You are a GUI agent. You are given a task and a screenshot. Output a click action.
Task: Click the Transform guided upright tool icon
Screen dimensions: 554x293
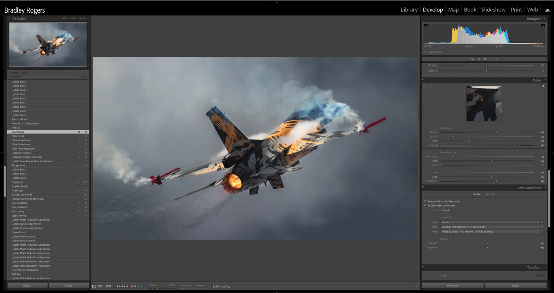coord(426,275)
